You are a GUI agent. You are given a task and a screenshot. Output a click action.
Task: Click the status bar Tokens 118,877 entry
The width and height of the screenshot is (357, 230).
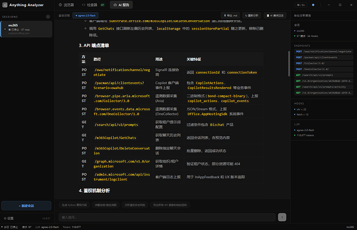[72, 227]
